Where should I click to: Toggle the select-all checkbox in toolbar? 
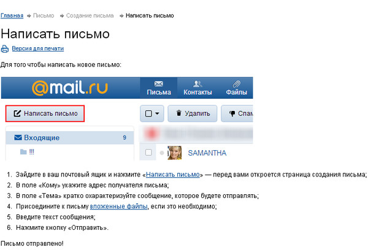tap(148, 114)
